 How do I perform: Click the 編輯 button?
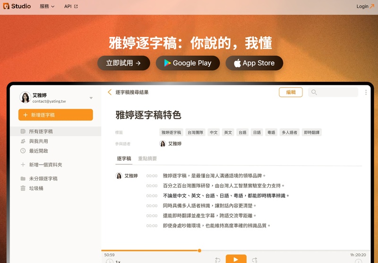pyautogui.click(x=291, y=92)
